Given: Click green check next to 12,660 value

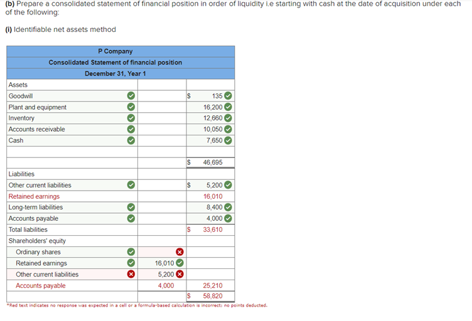Looking at the screenshot, I should pyautogui.click(x=228, y=118).
